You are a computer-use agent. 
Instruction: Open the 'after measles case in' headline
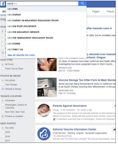(99, 28)
